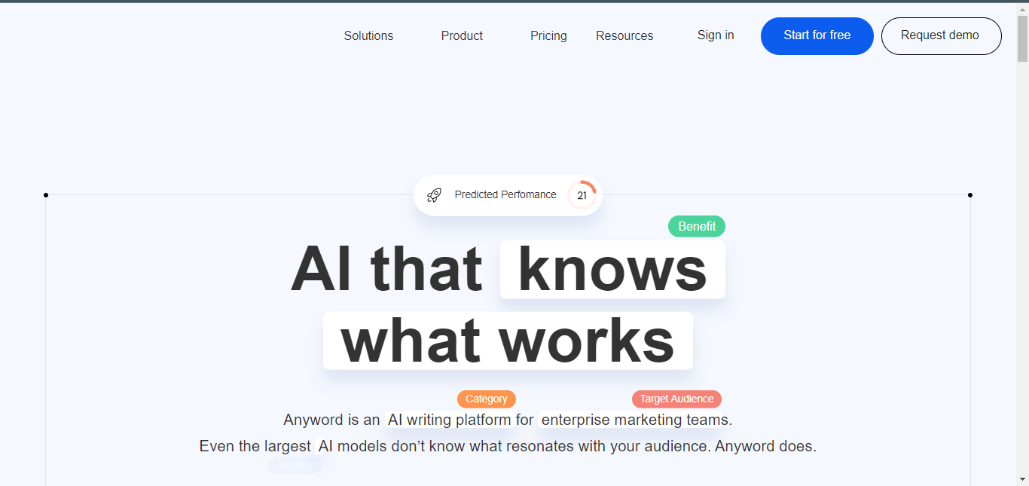Viewport: 1029px width, 486px height.
Task: Click the vertical page scrollbar thumb
Action: [x=1022, y=38]
